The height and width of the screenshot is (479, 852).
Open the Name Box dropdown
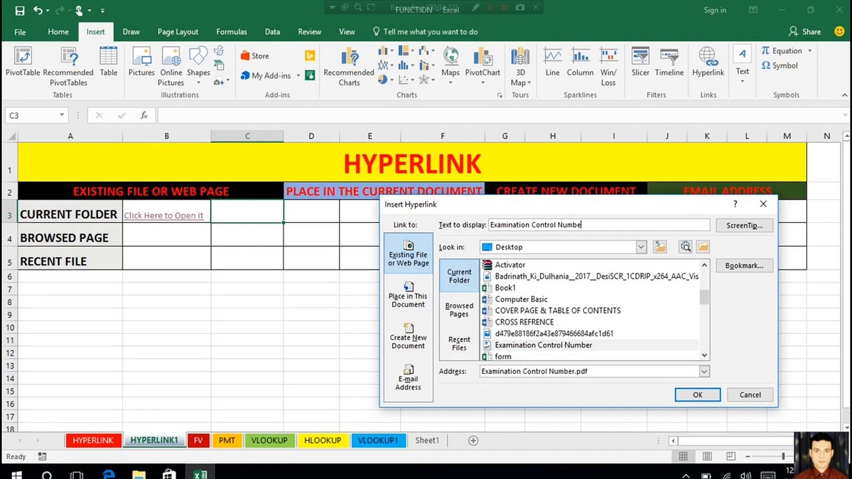[x=61, y=115]
